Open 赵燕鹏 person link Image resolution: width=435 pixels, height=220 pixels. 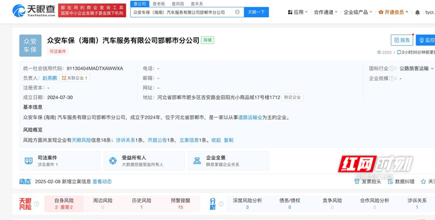click(x=49, y=78)
